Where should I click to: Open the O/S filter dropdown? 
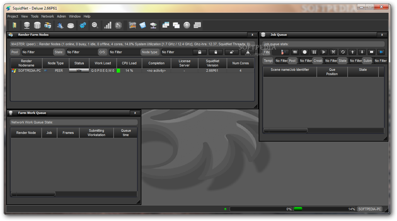125,52
